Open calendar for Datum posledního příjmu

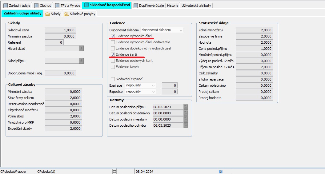click(x=186, y=107)
